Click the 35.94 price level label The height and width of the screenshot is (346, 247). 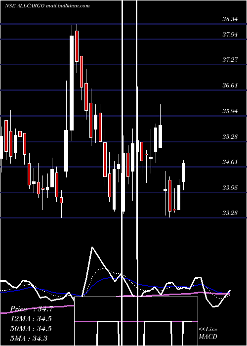tap(230, 111)
